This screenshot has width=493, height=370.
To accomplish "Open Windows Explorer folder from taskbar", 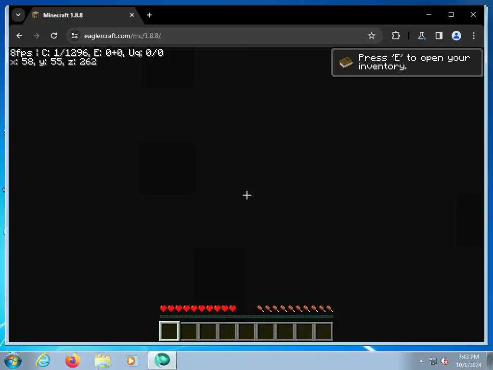I will [103, 361].
